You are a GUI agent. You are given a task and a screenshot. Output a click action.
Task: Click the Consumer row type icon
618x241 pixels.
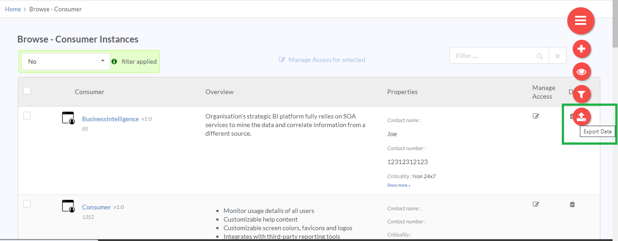coord(68,206)
